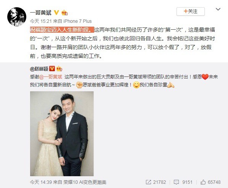The width and height of the screenshot is (228, 188).
Task: Follow the user with the +关注 button
Action: [x=191, y=11]
